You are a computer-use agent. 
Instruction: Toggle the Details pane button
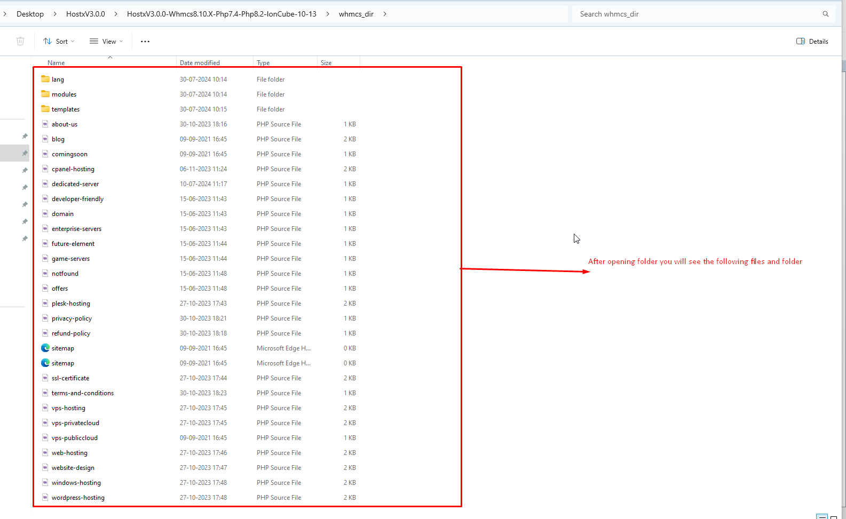pyautogui.click(x=812, y=41)
